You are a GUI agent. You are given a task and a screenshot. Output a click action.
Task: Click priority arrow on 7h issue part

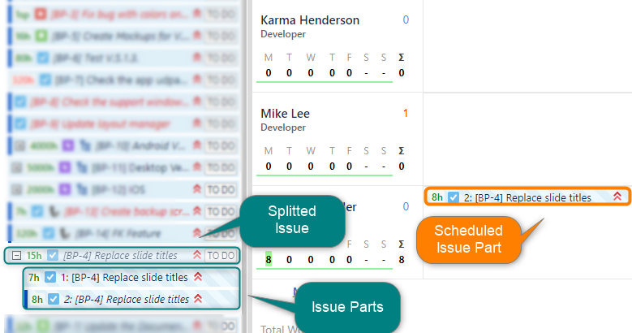pos(198,277)
